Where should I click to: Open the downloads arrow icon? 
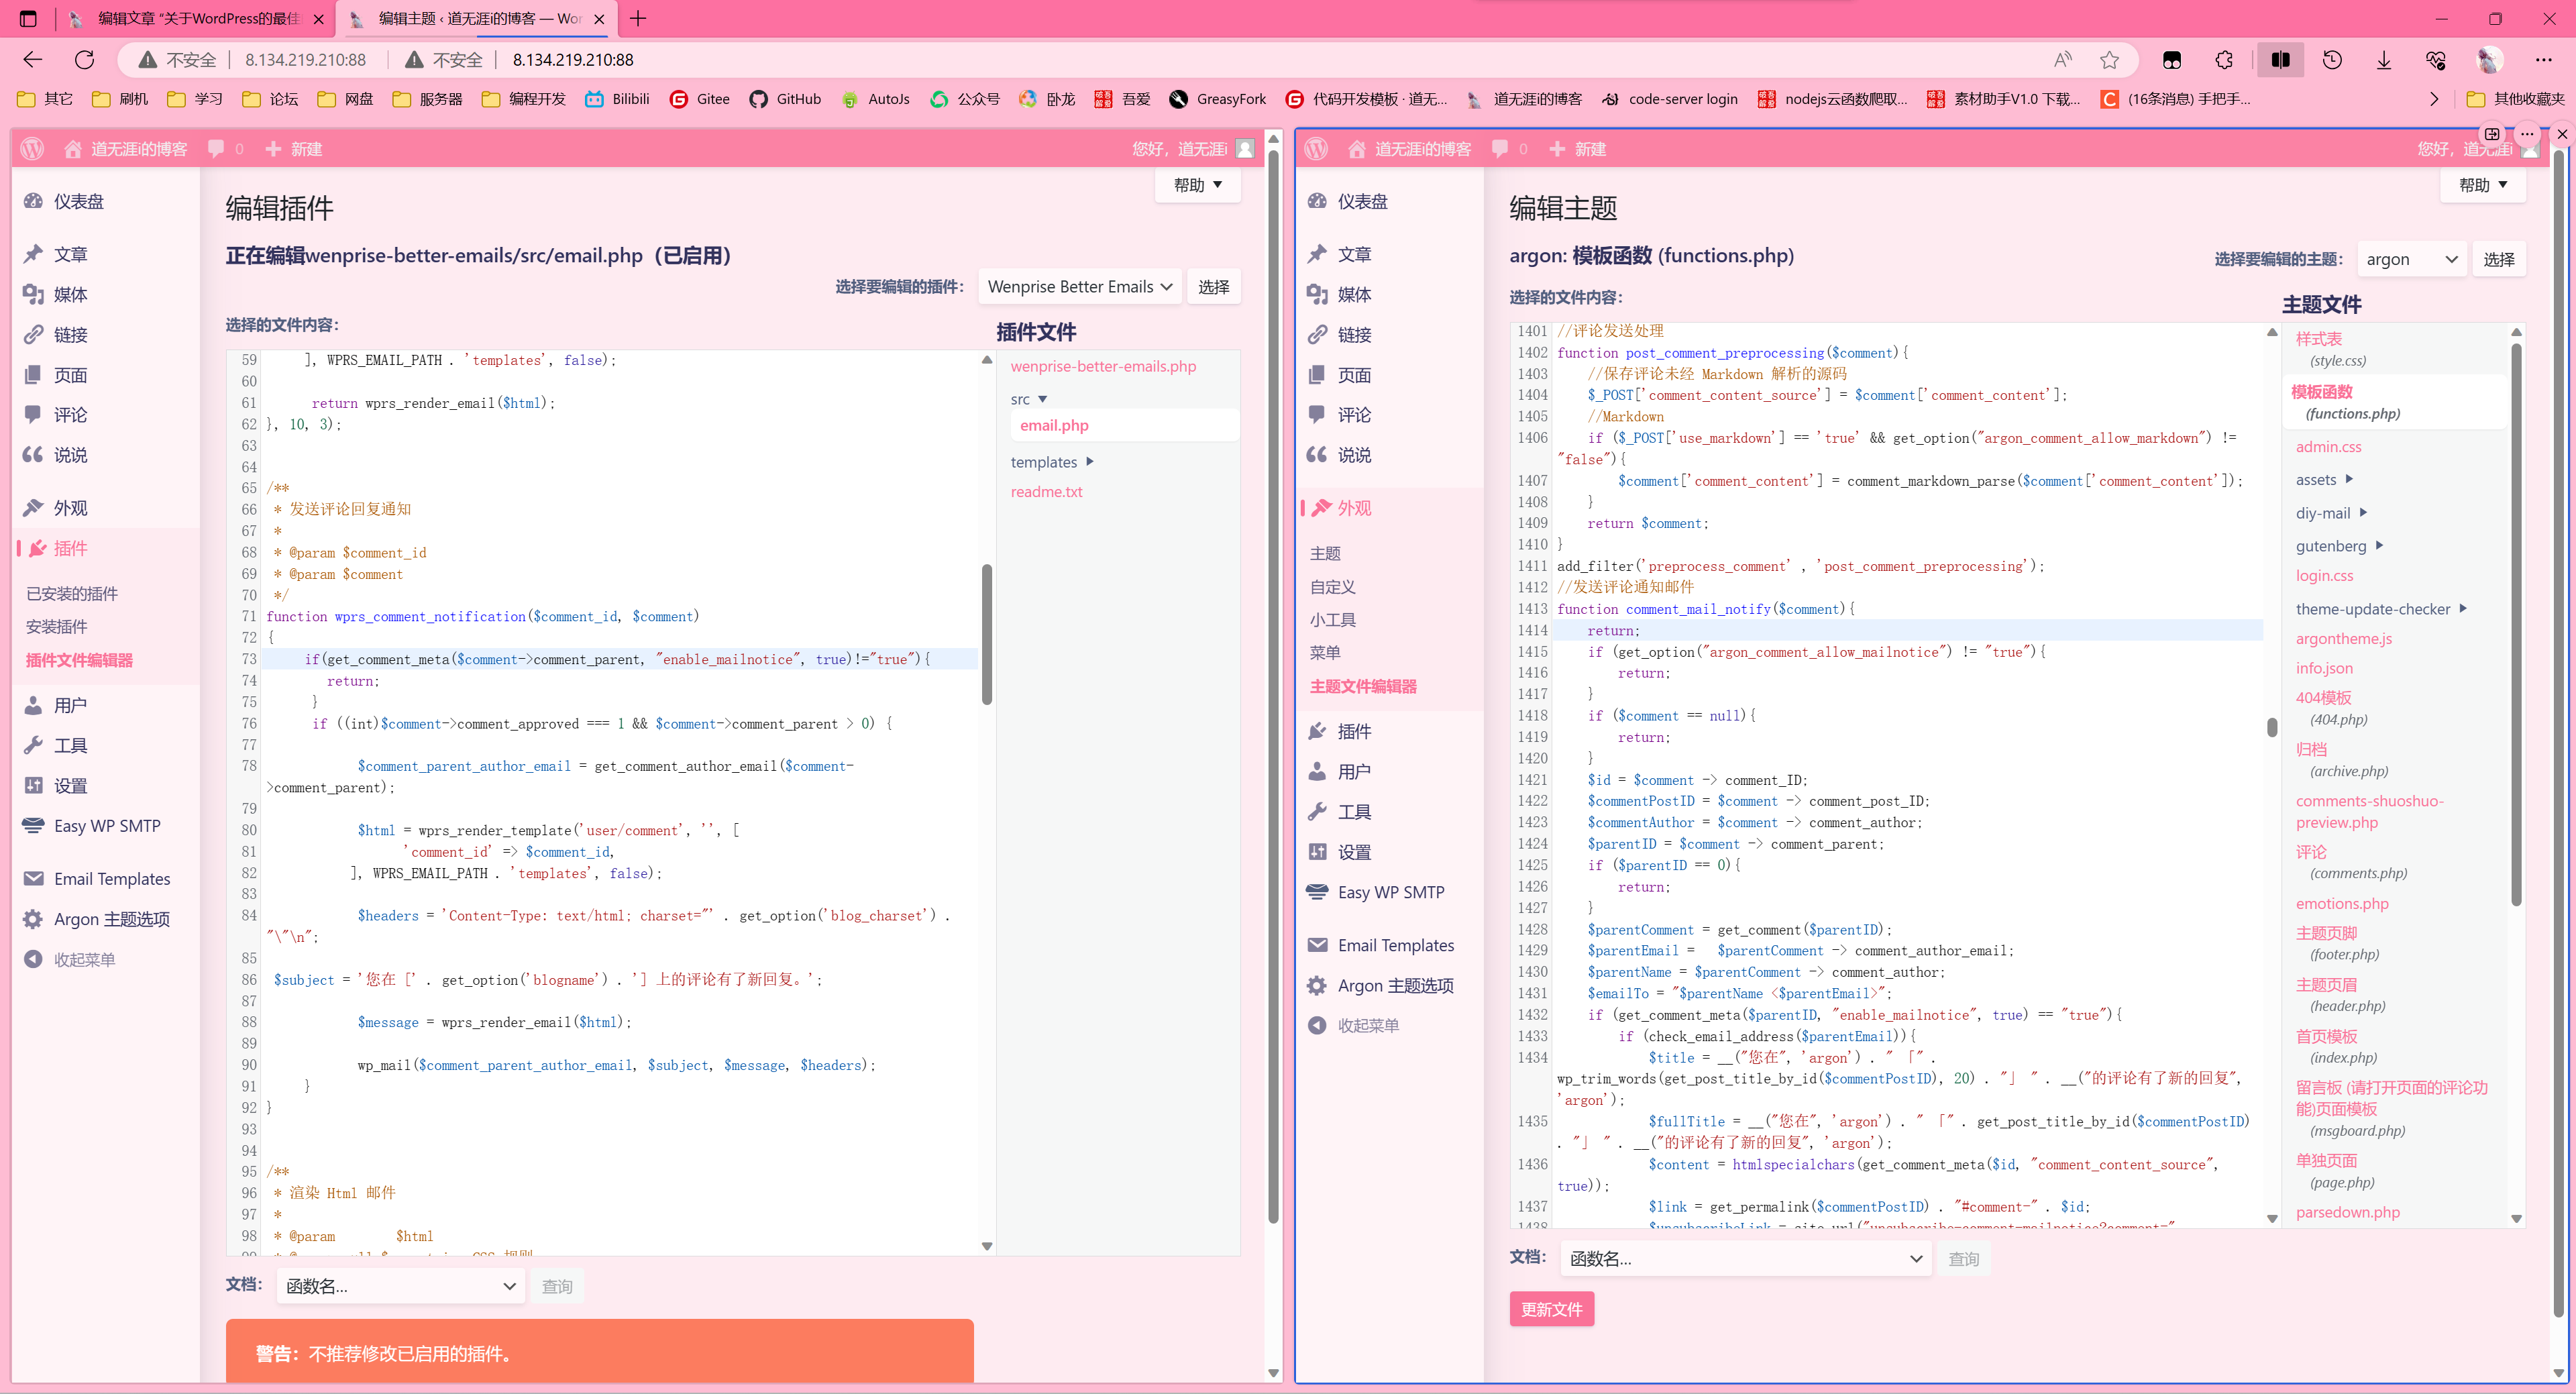tap(2384, 60)
